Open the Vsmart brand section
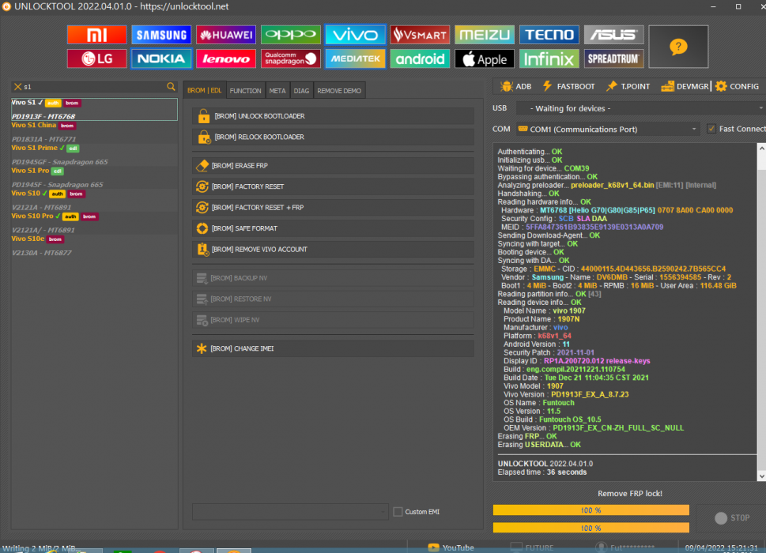 (420, 35)
